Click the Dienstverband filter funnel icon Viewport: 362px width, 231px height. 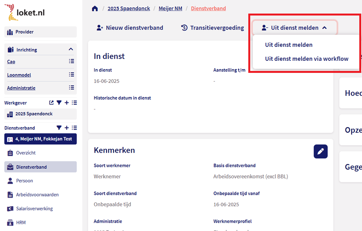(x=59, y=128)
